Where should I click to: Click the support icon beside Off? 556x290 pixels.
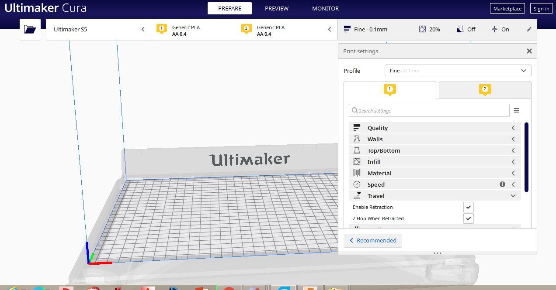(460, 29)
